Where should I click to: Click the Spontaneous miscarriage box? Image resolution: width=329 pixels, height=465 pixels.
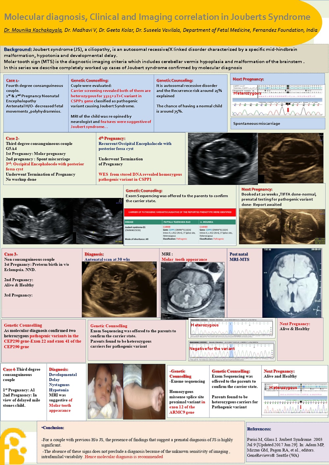(x=277, y=123)
